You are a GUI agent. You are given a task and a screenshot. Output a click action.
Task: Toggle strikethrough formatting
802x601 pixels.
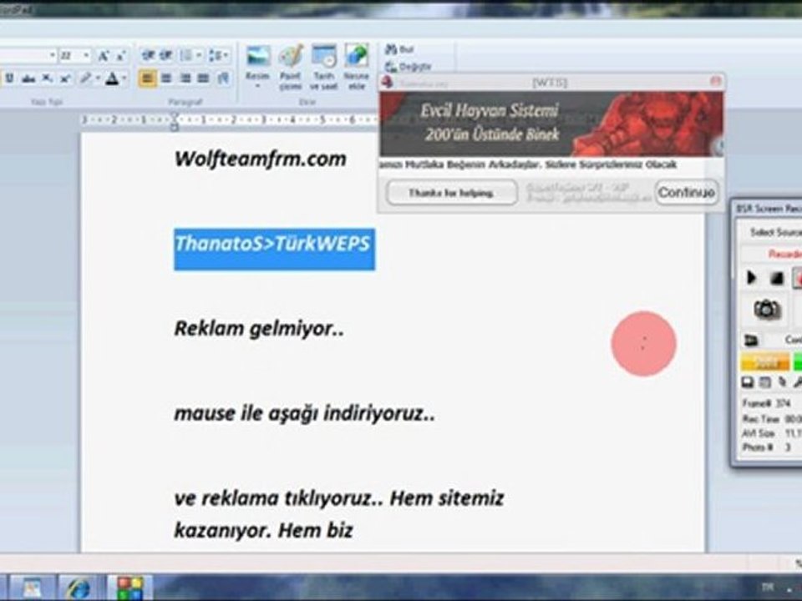(28, 78)
